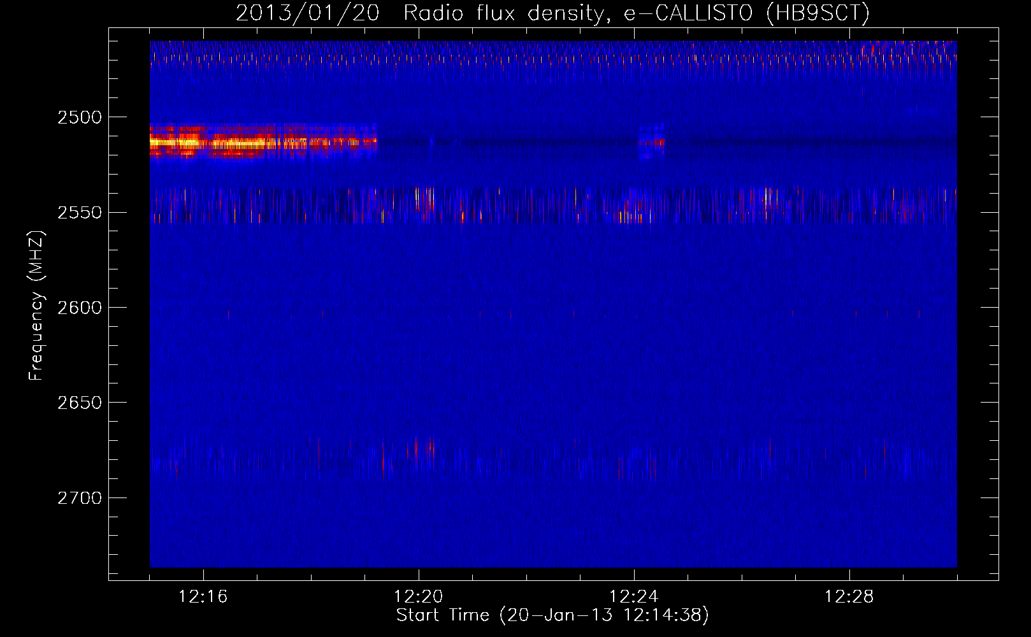
Task: Select the 2700 frequency axis label
Action: [79, 498]
